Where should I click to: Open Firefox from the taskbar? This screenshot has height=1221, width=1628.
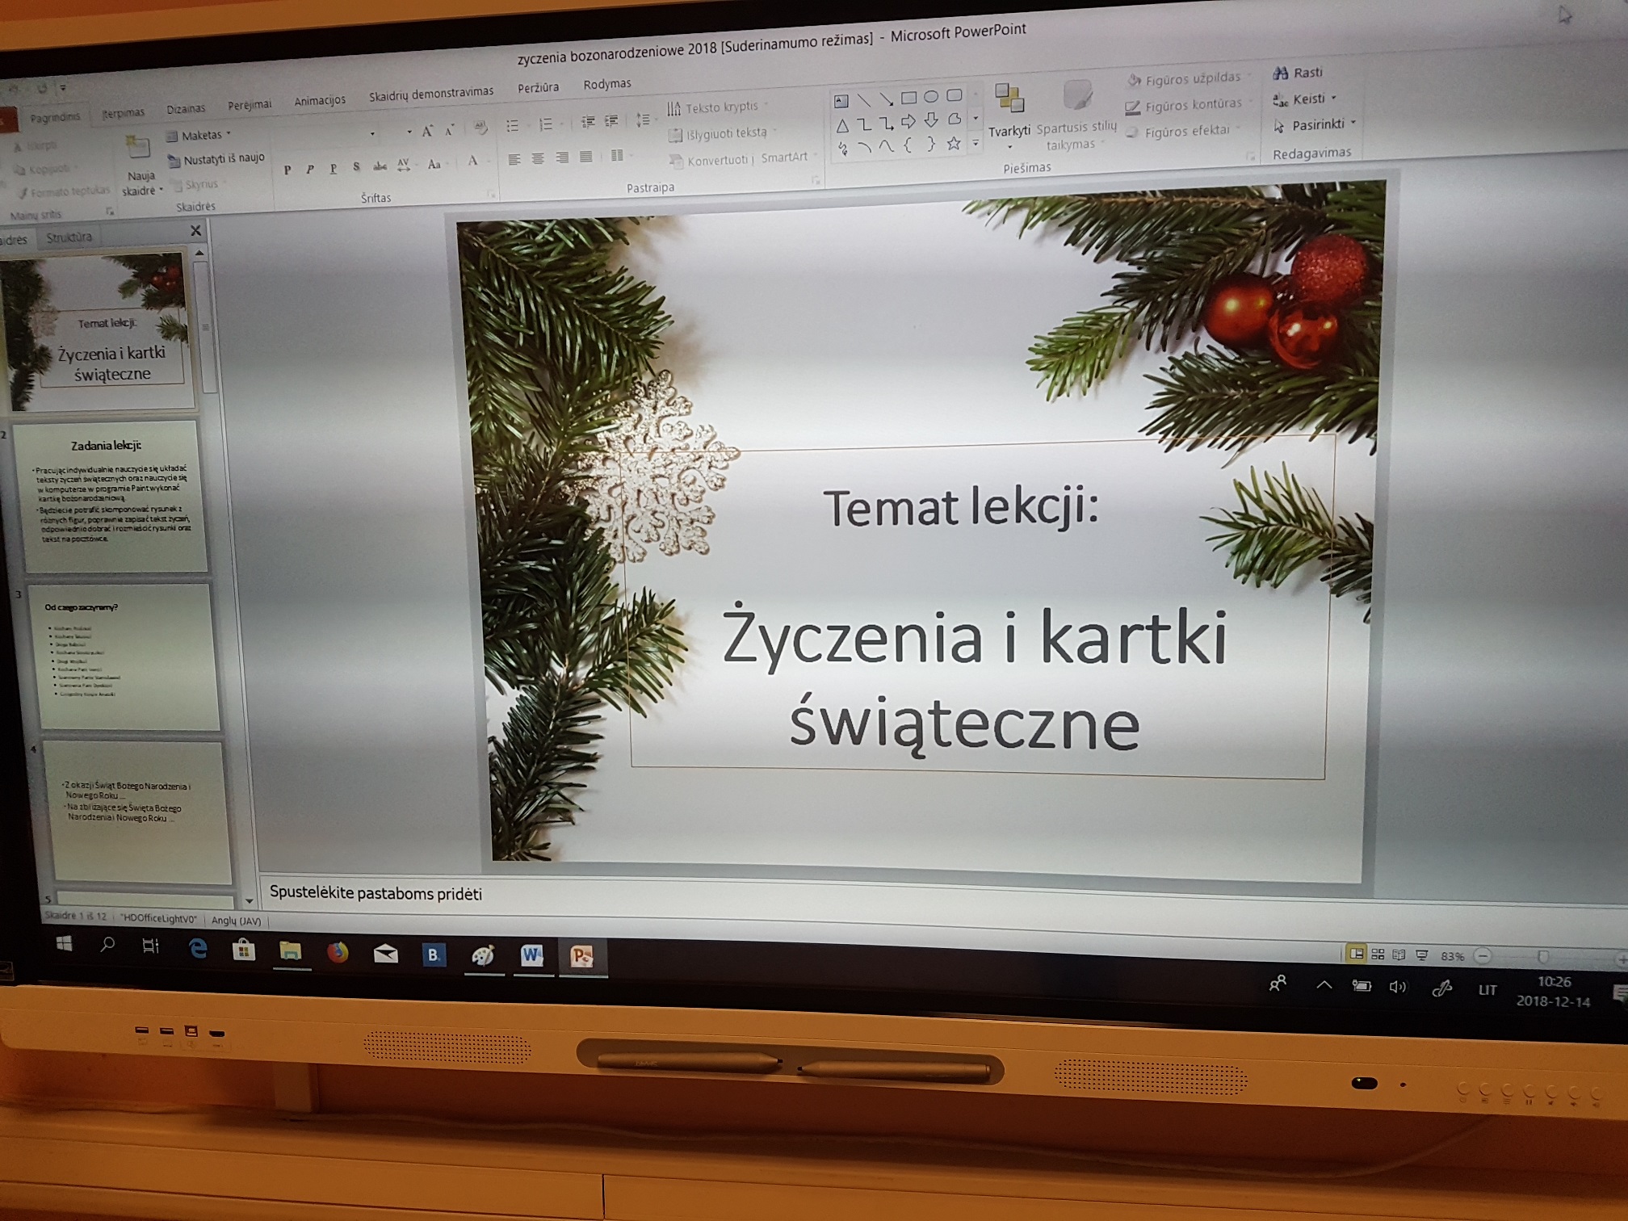[338, 953]
